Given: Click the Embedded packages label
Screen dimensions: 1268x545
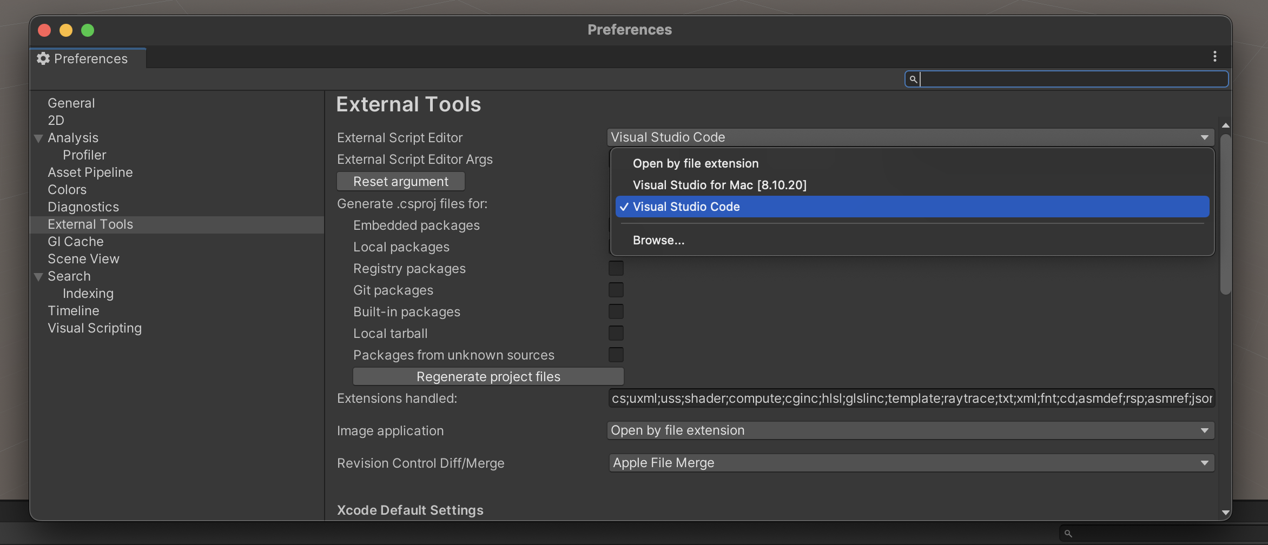Looking at the screenshot, I should click(x=417, y=225).
